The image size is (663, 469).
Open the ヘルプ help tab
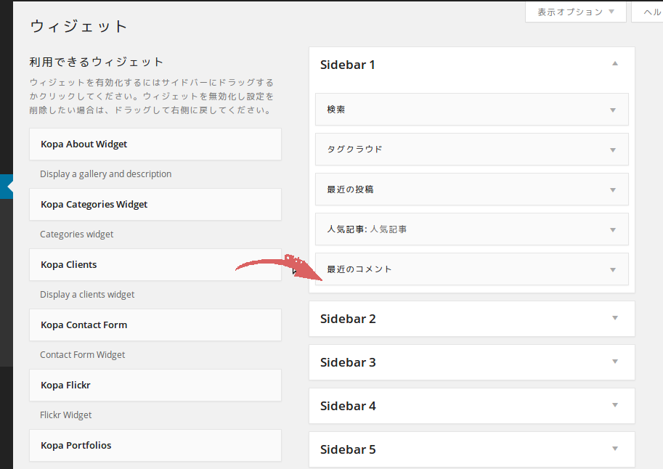(650, 12)
